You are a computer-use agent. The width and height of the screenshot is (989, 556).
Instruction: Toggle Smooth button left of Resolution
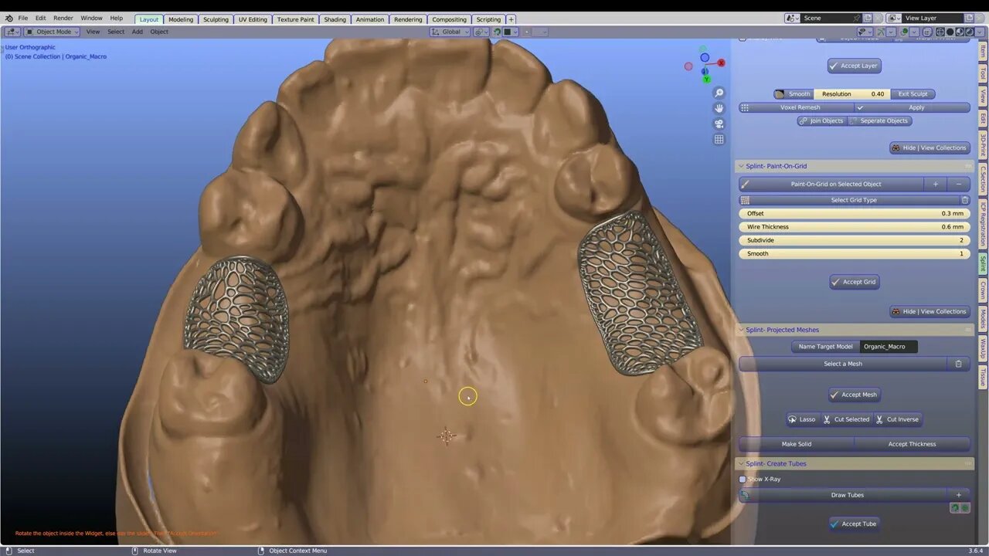tap(794, 93)
